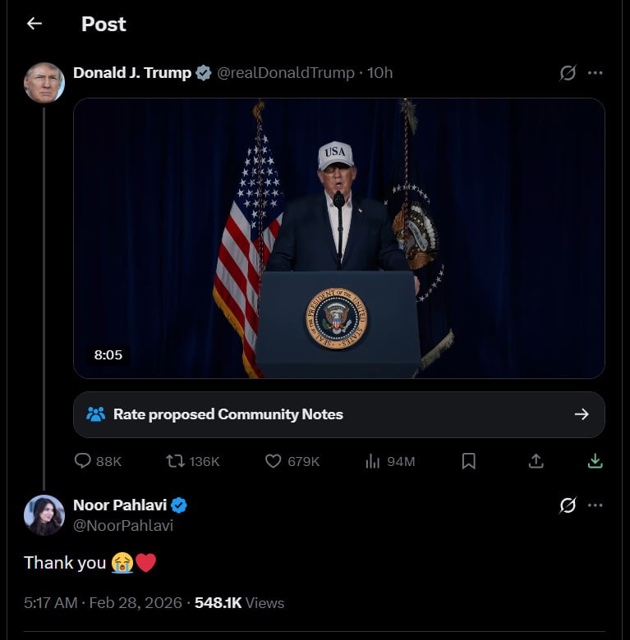The image size is (630, 640).
Task: Click the reply icon with 88K
Action: [x=83, y=461]
